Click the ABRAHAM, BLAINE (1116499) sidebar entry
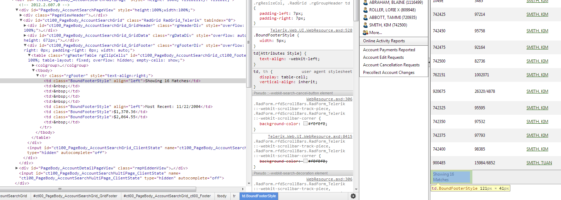Image resolution: width=561 pixels, height=200 pixels. 396,2
